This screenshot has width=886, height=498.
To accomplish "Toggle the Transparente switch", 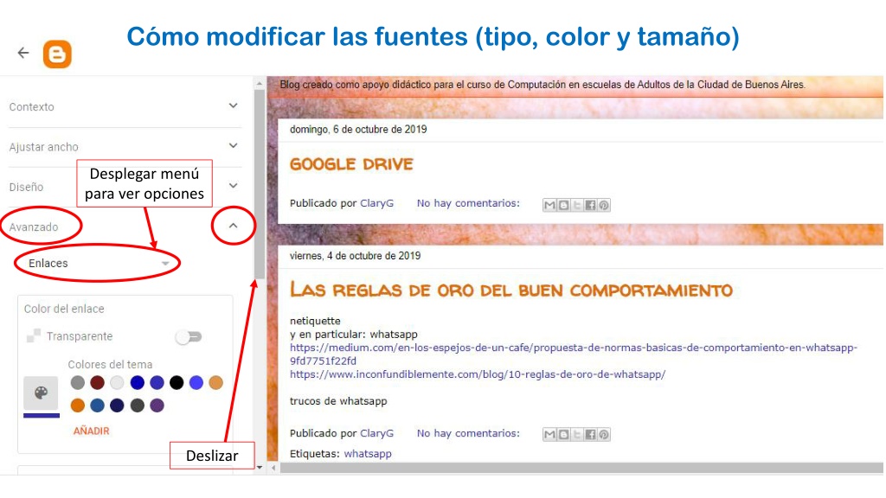I will [x=189, y=337].
